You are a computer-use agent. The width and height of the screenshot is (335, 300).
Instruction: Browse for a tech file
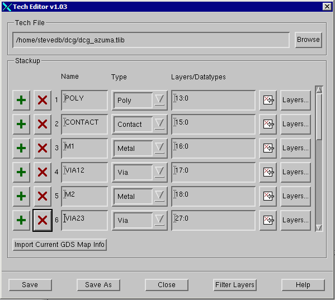pyautogui.click(x=308, y=40)
